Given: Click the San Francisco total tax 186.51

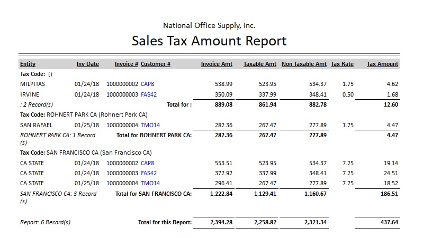Looking at the screenshot, I should [389, 194].
